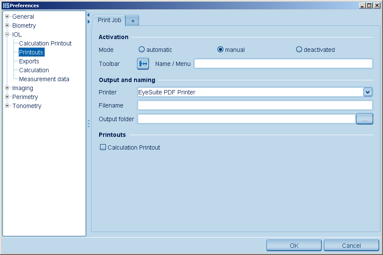
Task: Open Measurement data tree item
Action: click(x=44, y=79)
